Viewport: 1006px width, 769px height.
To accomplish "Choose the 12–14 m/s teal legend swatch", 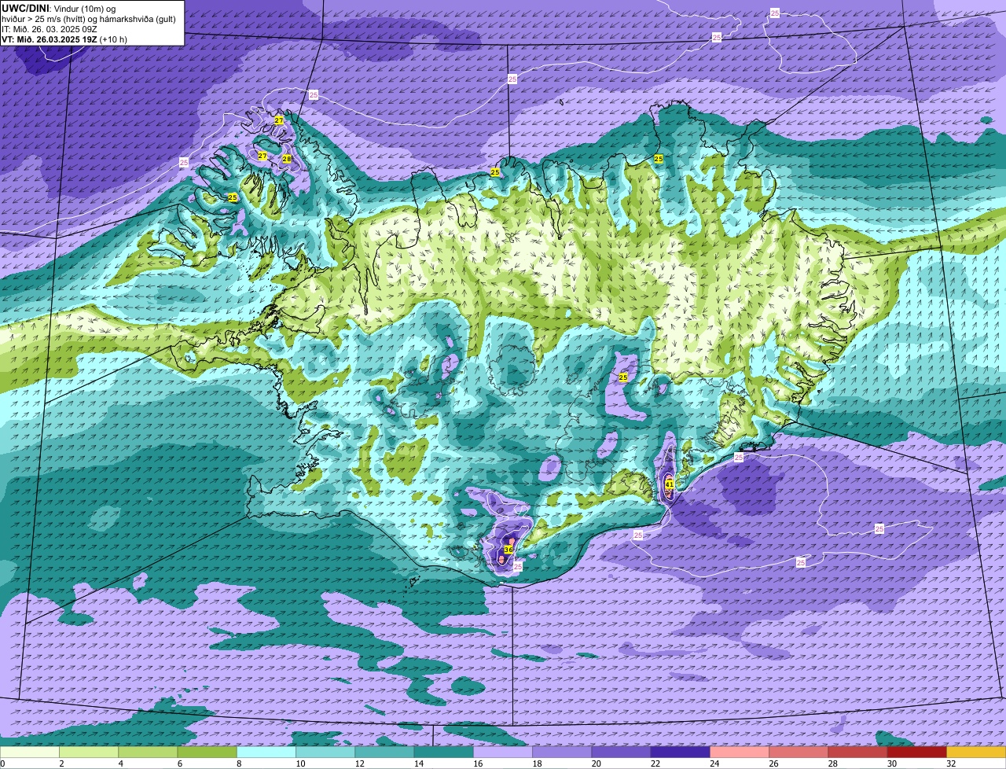I will [384, 752].
